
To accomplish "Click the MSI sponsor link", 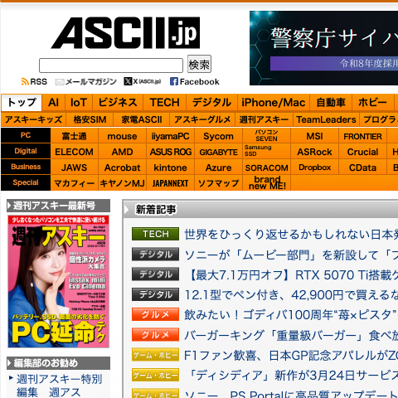I will pyautogui.click(x=314, y=136).
